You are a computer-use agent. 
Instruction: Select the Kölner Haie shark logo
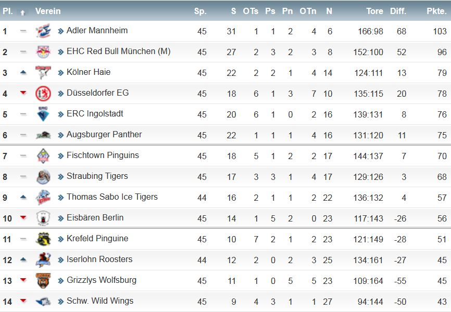pyautogui.click(x=43, y=72)
